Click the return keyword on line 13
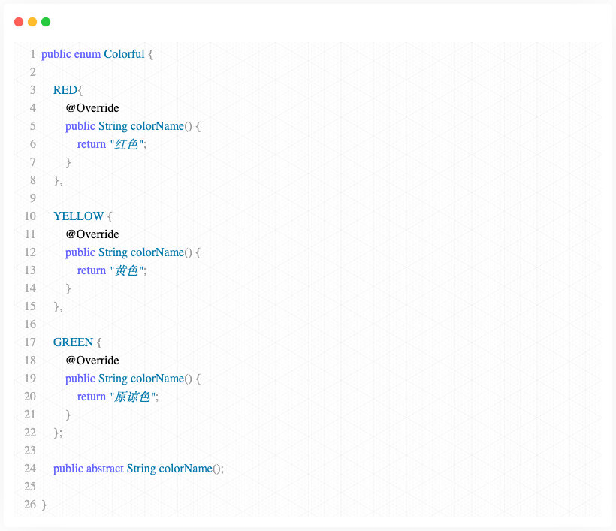 [92, 270]
